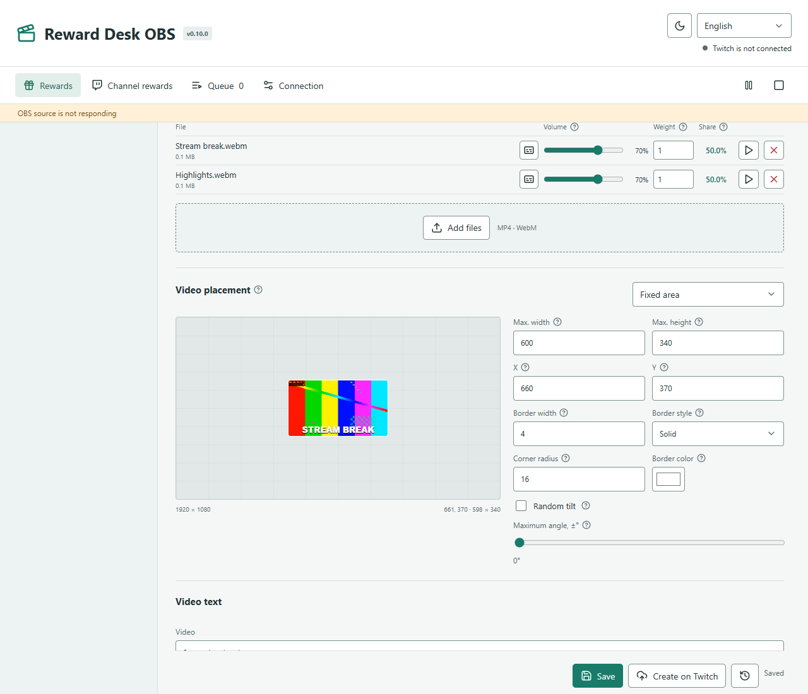Image resolution: width=808 pixels, height=694 pixels.
Task: Open caption settings for Stream break.webm
Action: pyautogui.click(x=529, y=150)
